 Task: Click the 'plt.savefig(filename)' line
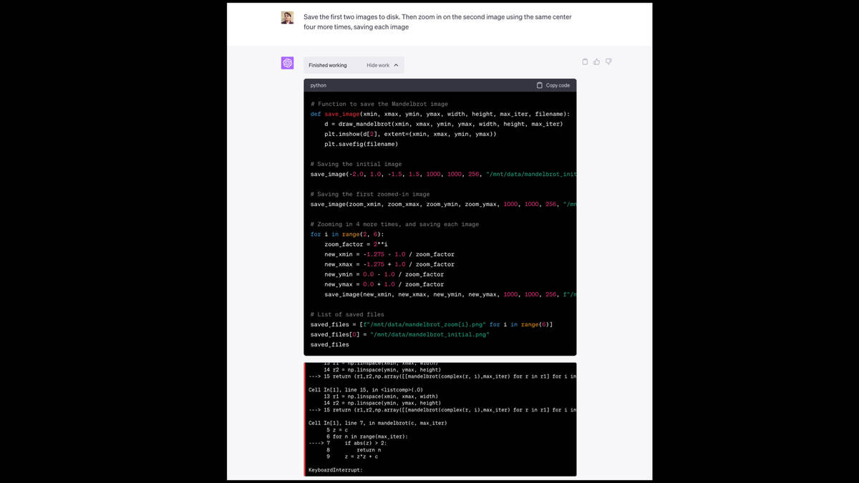pos(361,144)
